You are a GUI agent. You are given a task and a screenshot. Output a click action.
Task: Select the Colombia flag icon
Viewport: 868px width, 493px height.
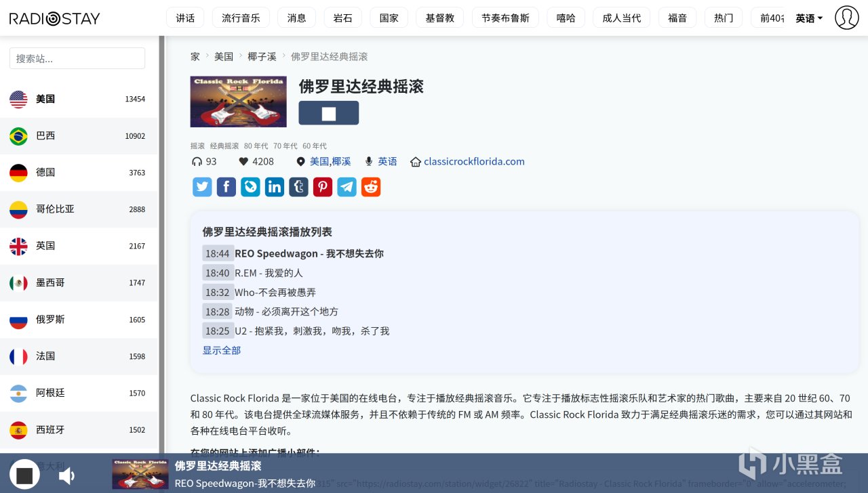coord(18,209)
